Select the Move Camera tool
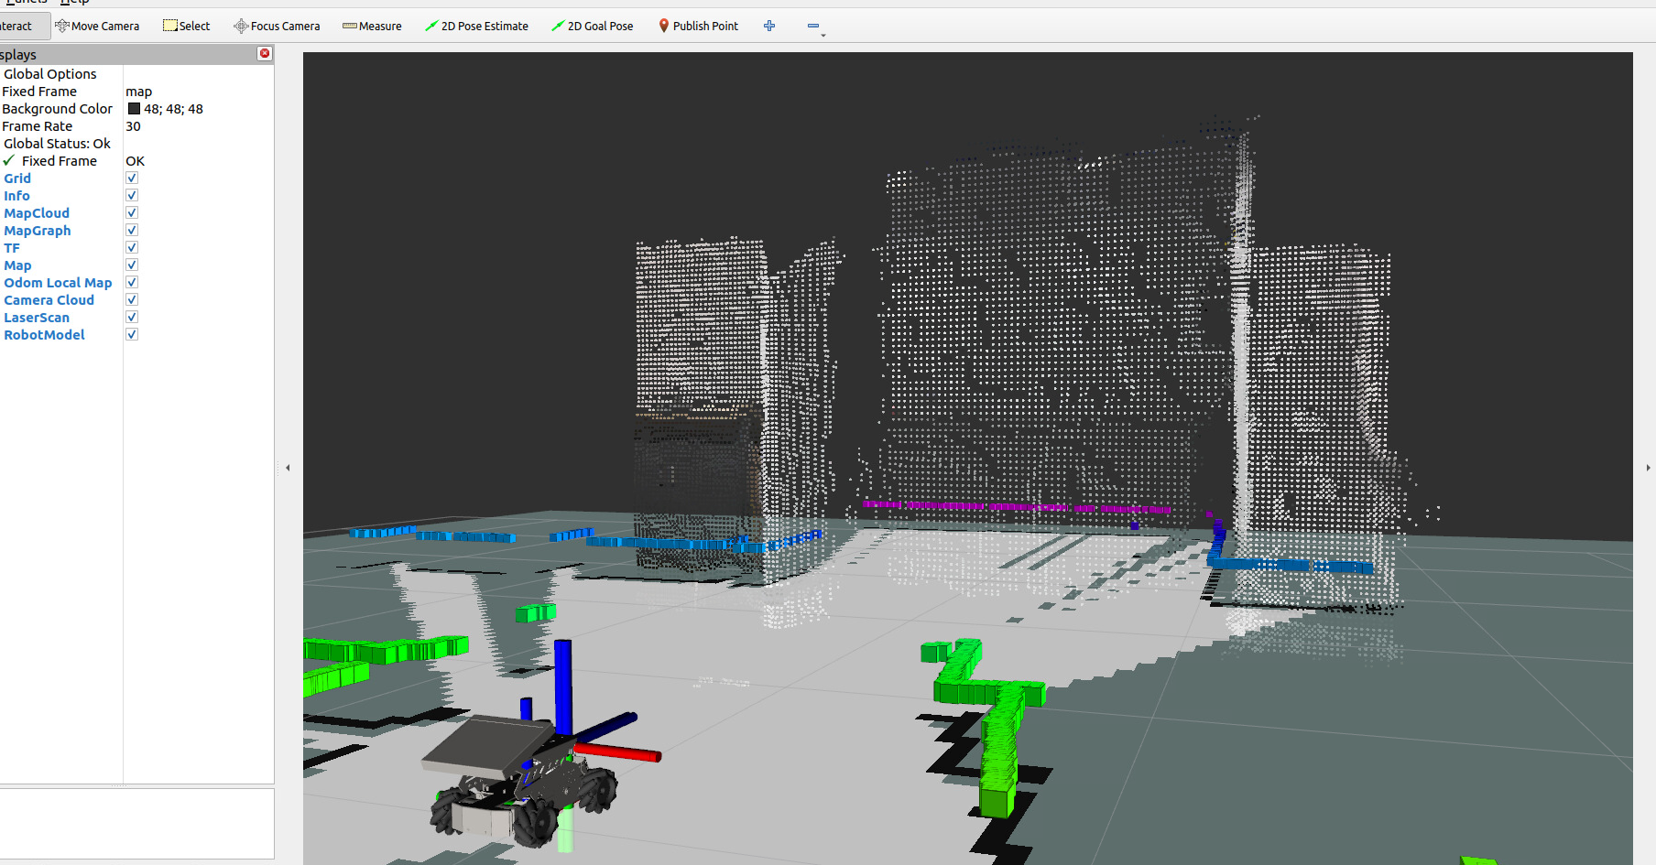 pyautogui.click(x=97, y=26)
